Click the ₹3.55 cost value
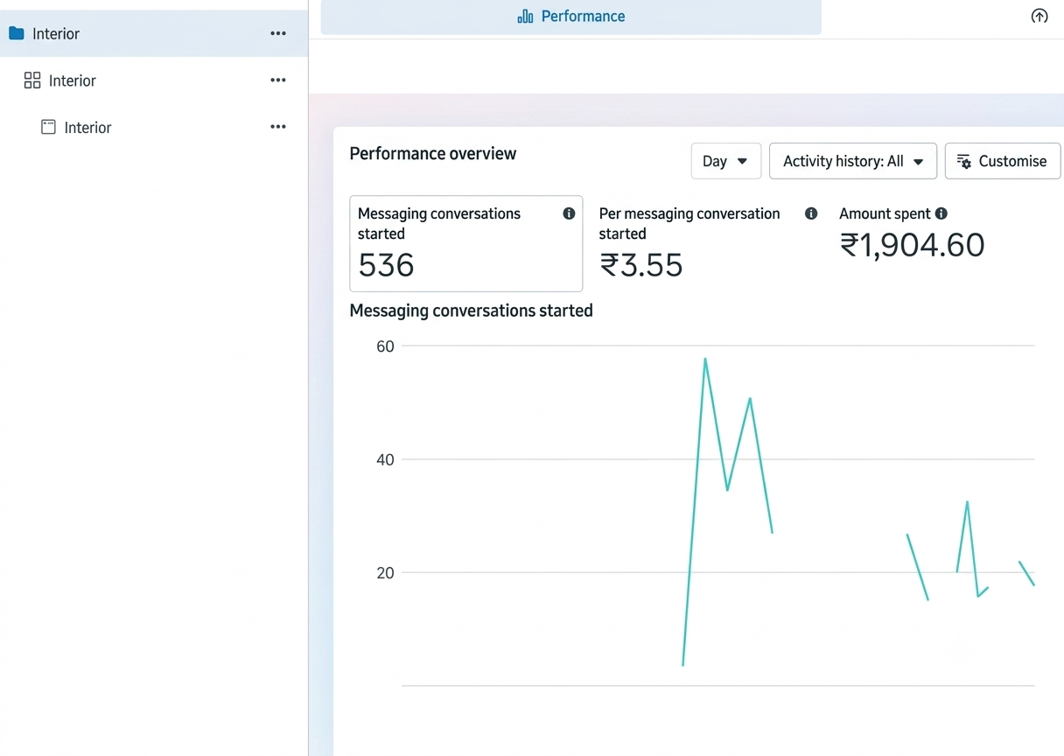This screenshot has height=756, width=1064. pos(641,265)
